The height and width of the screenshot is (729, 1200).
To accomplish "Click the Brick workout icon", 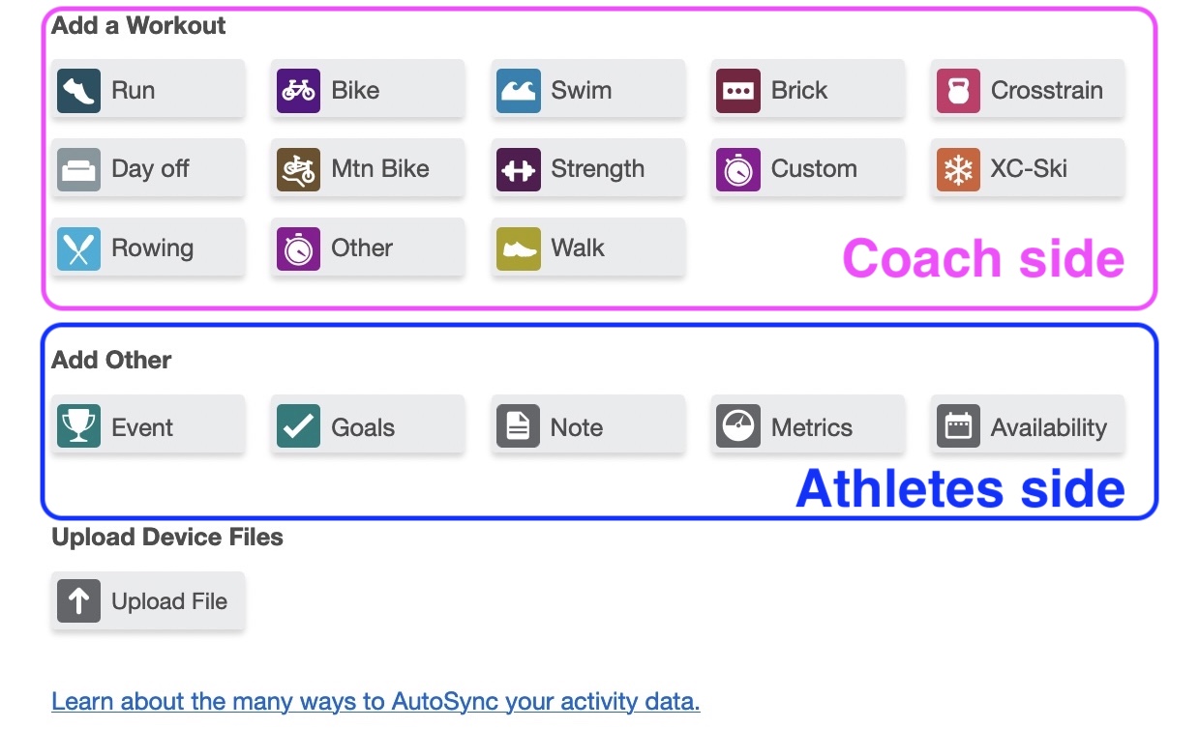I will click(x=738, y=91).
